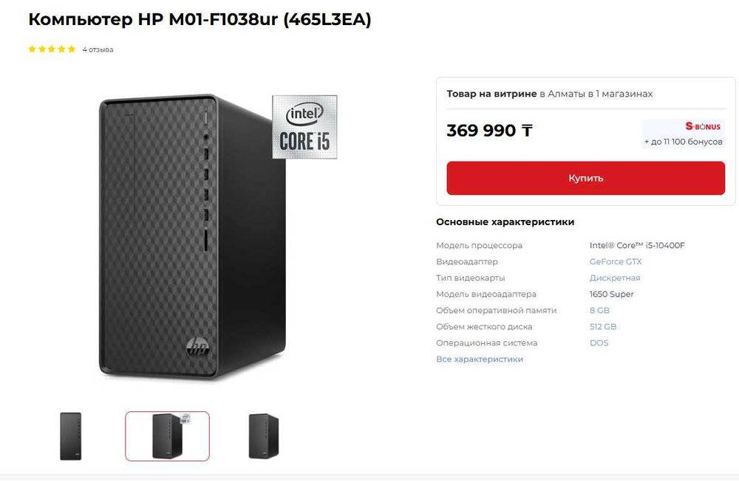Click the product title HP M01-F1038ur
739x482 pixels.
pos(200,20)
